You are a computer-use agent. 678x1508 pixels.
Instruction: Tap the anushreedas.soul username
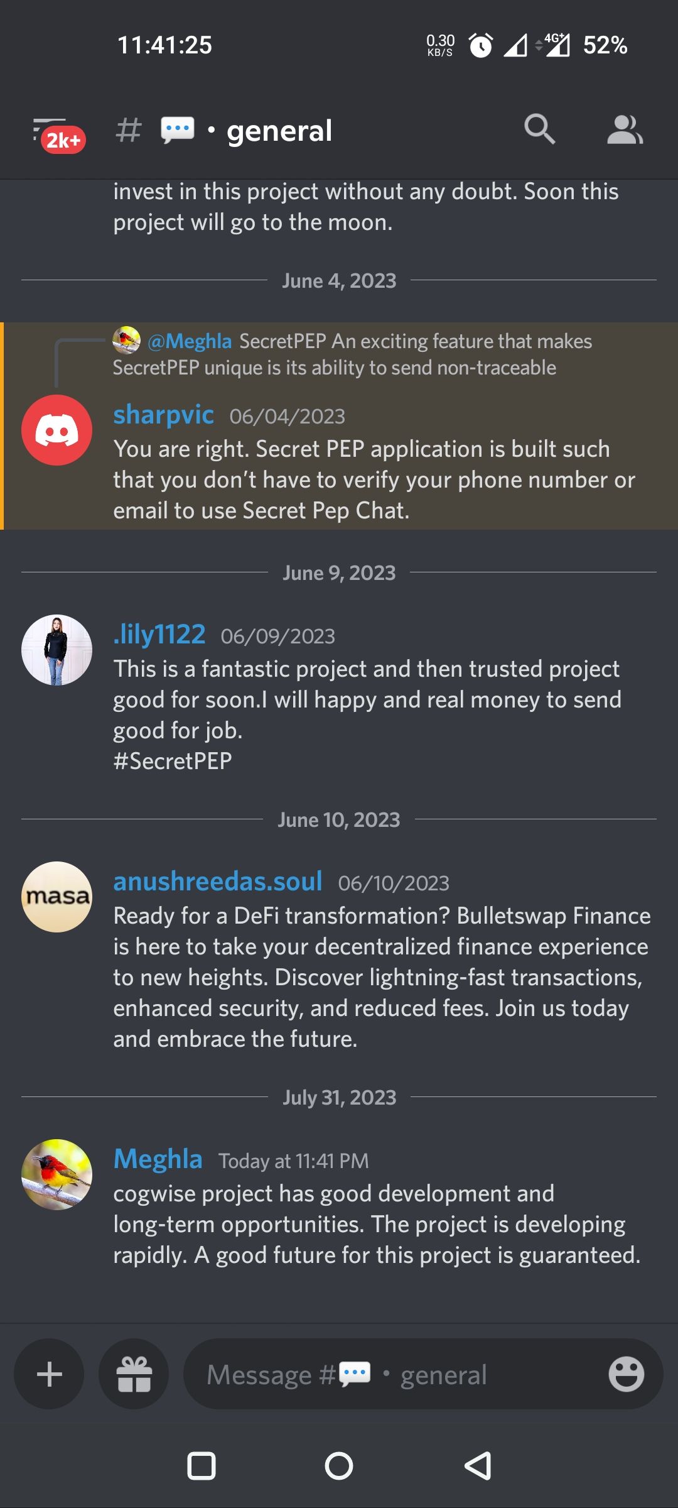(218, 881)
